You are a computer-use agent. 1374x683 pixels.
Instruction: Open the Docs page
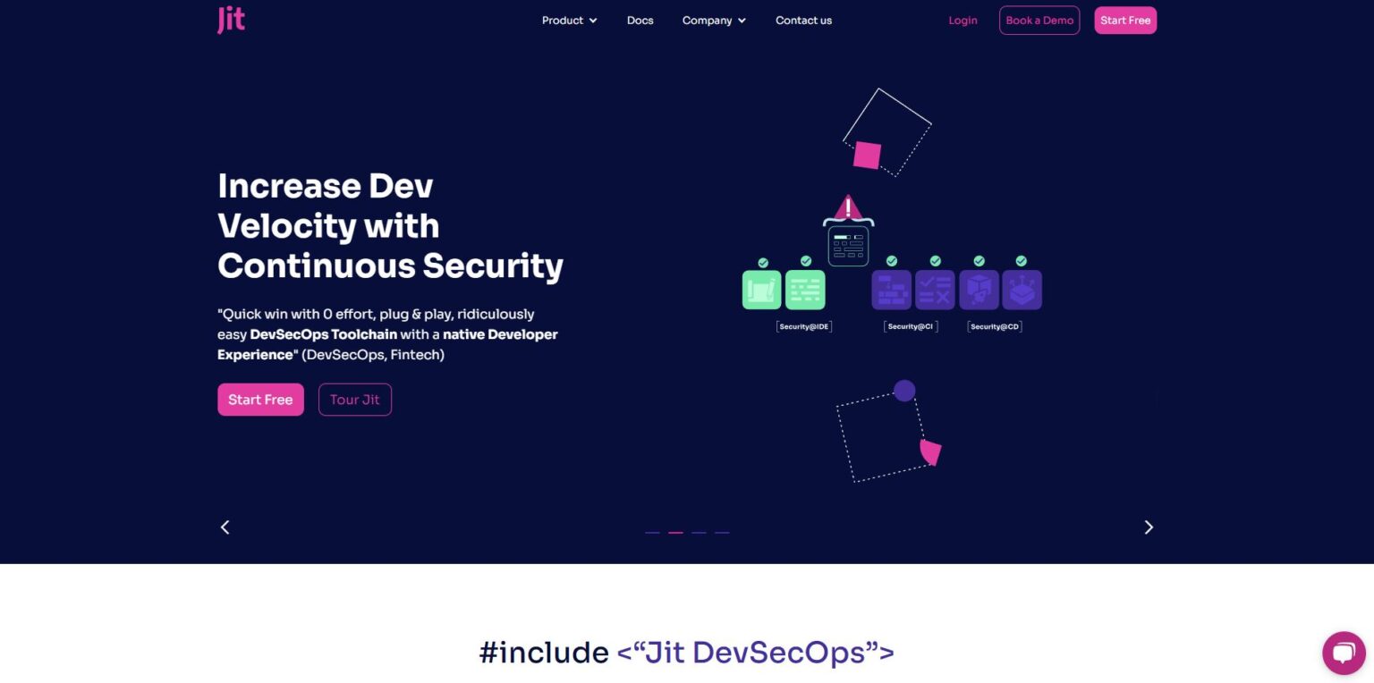pyautogui.click(x=640, y=20)
